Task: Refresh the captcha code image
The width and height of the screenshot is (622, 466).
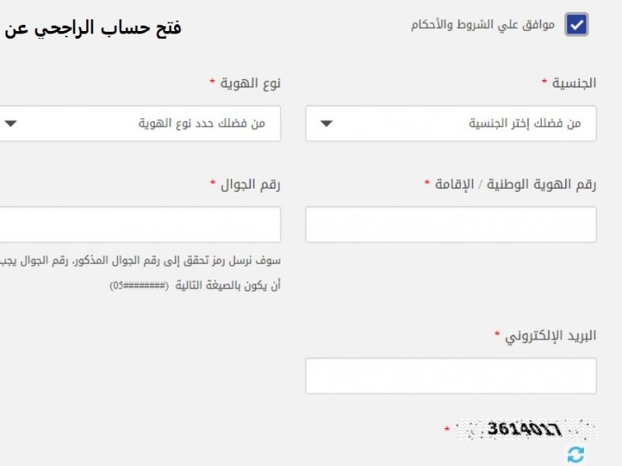Action: [x=575, y=455]
